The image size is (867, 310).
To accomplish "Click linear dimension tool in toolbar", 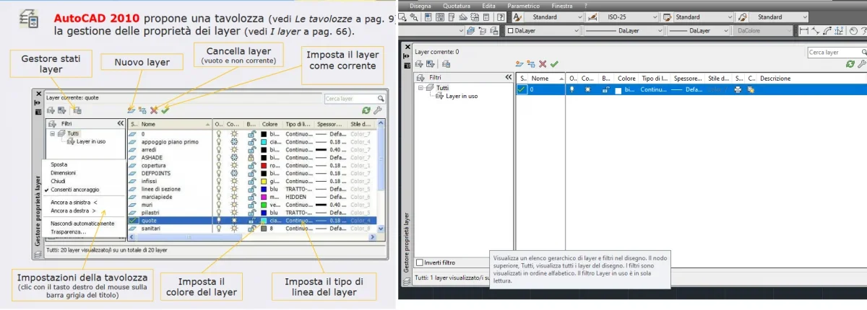I will click(804, 30).
